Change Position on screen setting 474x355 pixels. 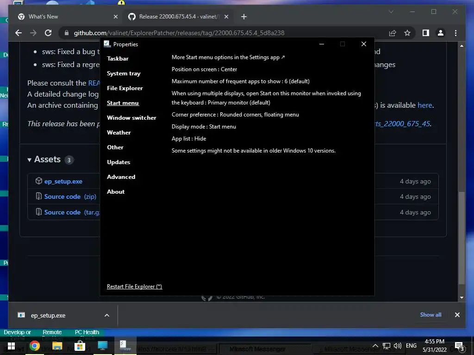tap(204, 69)
